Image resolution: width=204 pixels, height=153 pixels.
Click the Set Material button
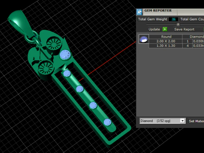(196, 121)
